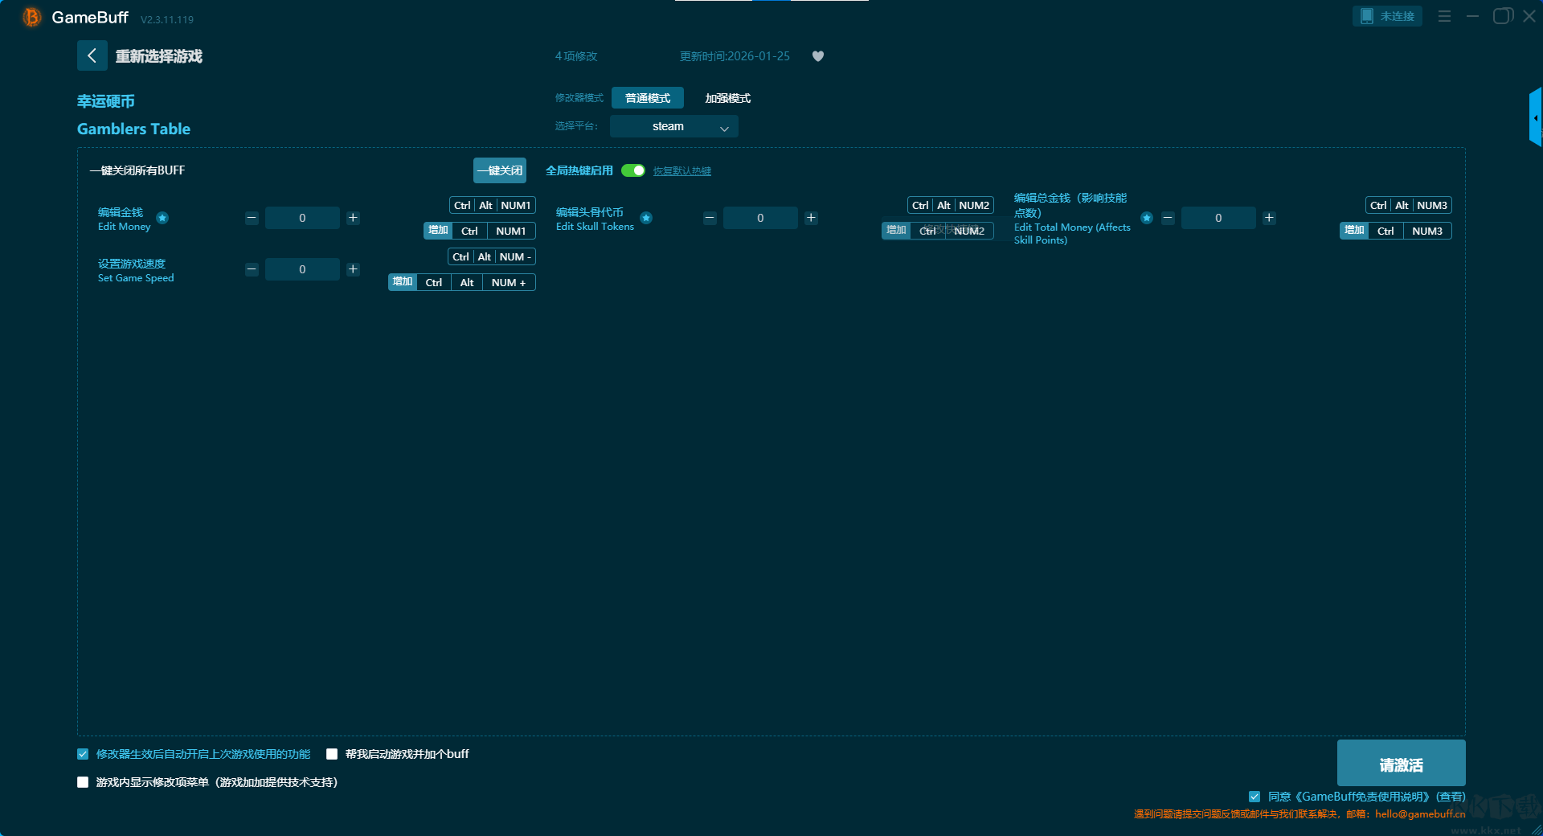Increase the Edit Total Money value
The width and height of the screenshot is (1543, 836).
tap(1269, 218)
